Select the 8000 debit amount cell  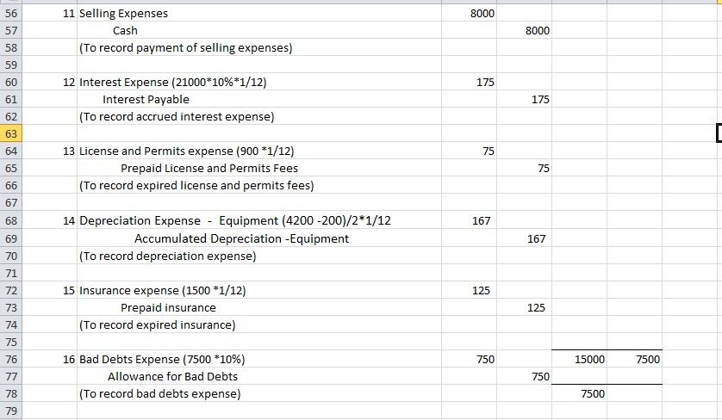469,14
